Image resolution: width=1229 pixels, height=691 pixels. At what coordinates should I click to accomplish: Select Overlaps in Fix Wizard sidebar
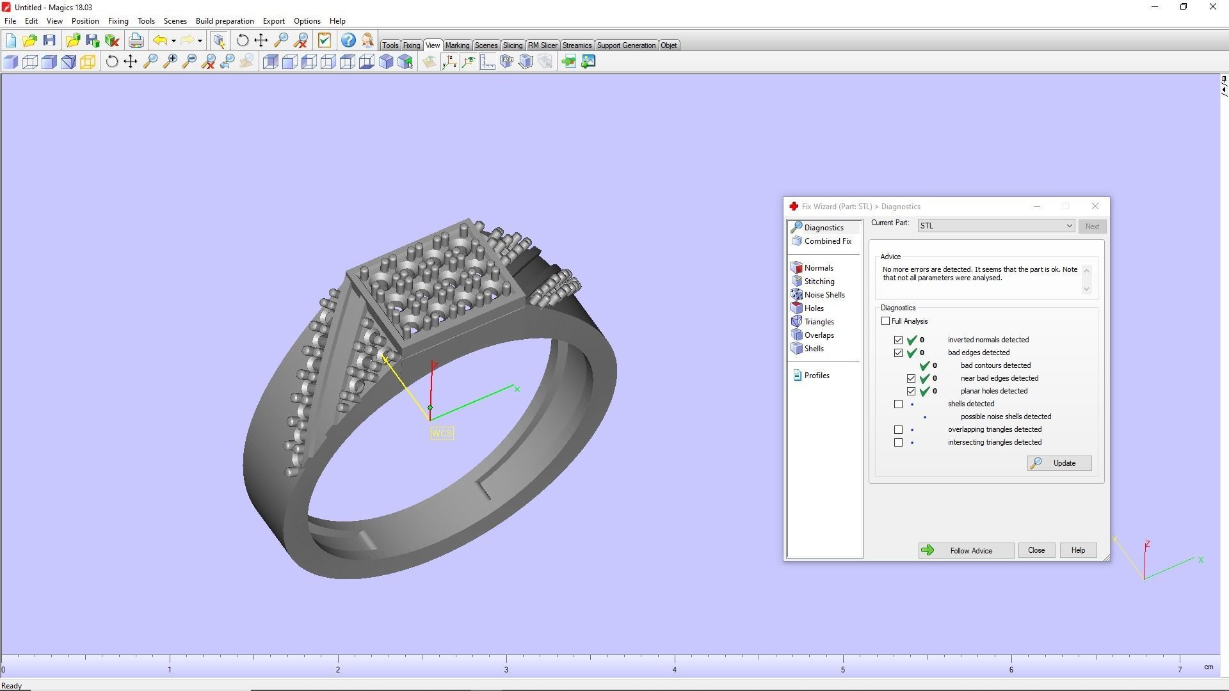click(x=813, y=335)
